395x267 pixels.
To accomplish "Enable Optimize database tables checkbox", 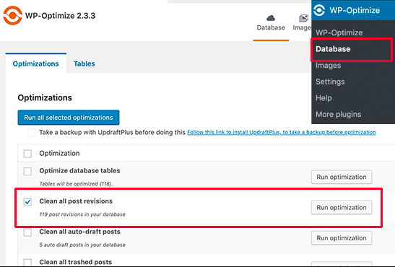I will [x=27, y=171].
